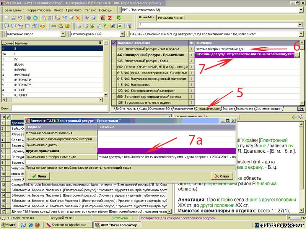Click the chain link toolbar icon
The width and height of the screenshot is (306, 229).
[x=54, y=26]
